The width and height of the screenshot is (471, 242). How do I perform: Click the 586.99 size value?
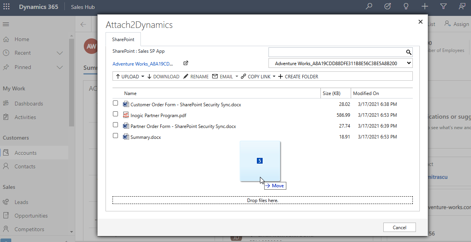[x=343, y=115]
